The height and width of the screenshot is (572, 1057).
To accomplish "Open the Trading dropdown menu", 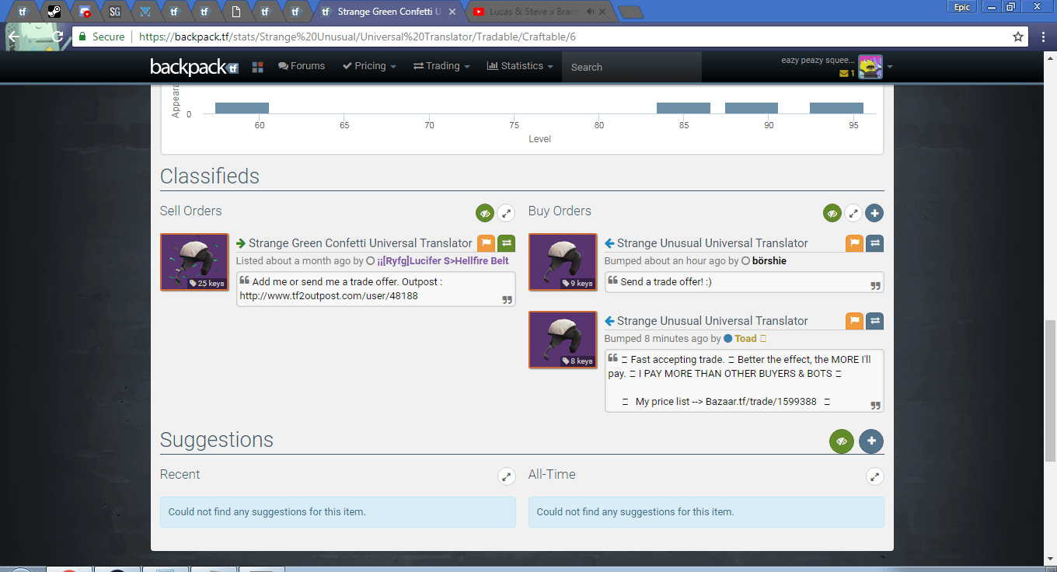I will [441, 66].
